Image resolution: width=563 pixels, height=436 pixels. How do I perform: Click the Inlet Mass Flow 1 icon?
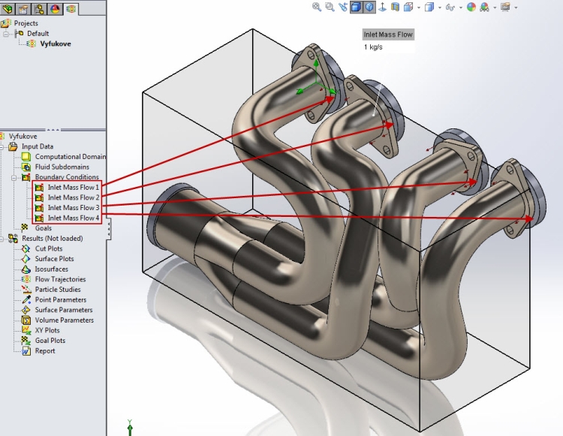(x=39, y=188)
